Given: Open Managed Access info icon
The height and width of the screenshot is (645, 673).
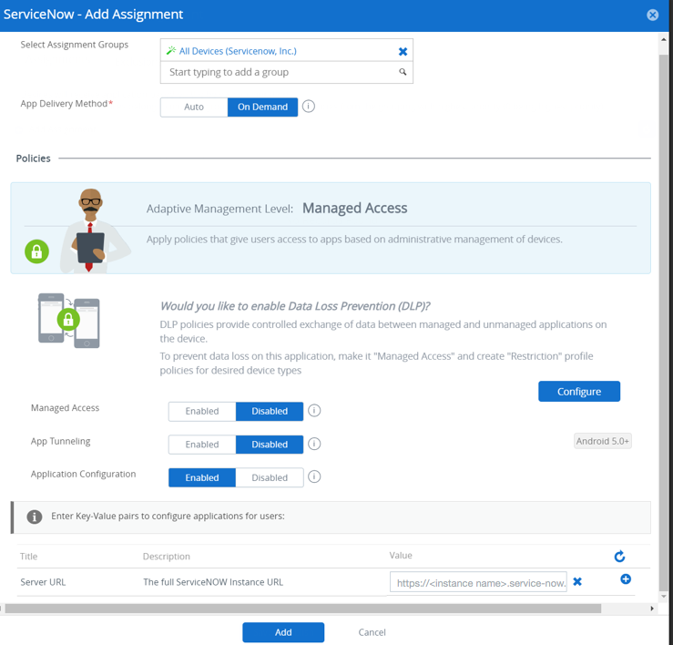Looking at the screenshot, I should 314,411.
